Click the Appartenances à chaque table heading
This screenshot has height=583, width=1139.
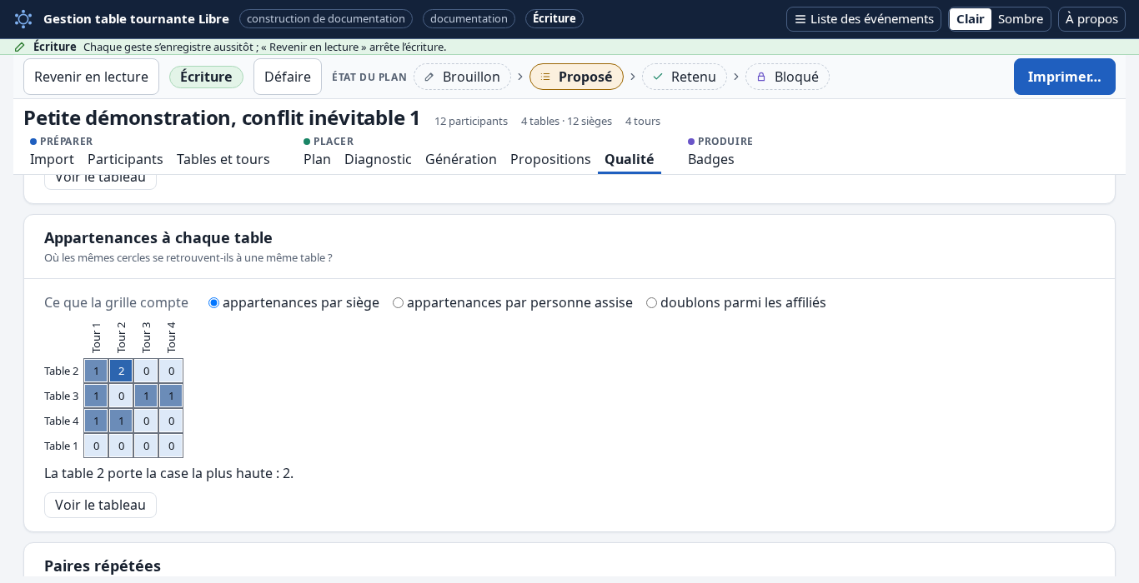158,237
